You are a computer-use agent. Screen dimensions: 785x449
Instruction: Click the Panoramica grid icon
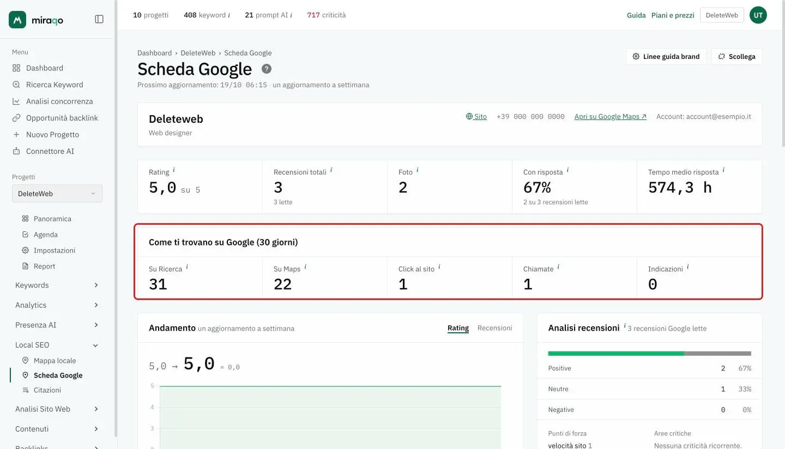[25, 219]
